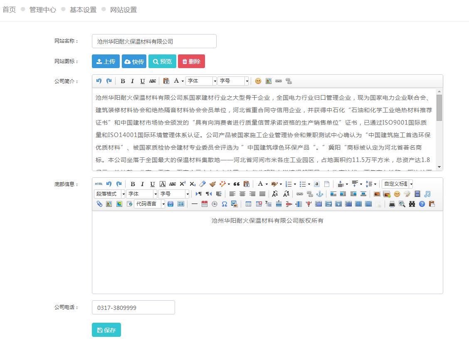Image resolution: width=469 pixels, height=341 pixels.
Task: Open the emoticon picker in footer editor
Action: click(397, 194)
